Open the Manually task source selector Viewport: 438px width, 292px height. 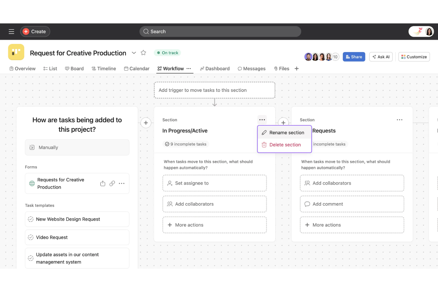point(77,147)
